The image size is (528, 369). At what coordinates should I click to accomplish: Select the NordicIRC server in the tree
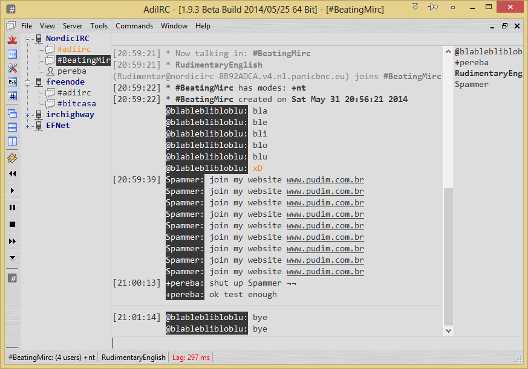(67, 38)
